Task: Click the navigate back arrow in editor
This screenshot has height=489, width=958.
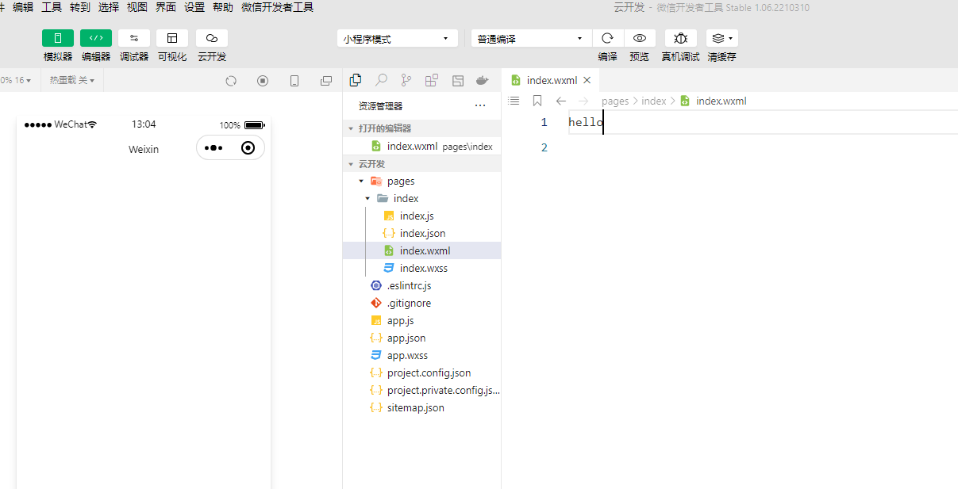Action: pyautogui.click(x=561, y=101)
